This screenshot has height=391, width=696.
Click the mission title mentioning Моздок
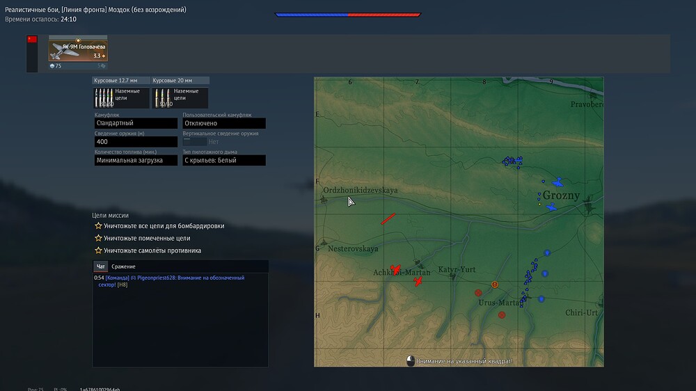pyautogui.click(x=95, y=9)
